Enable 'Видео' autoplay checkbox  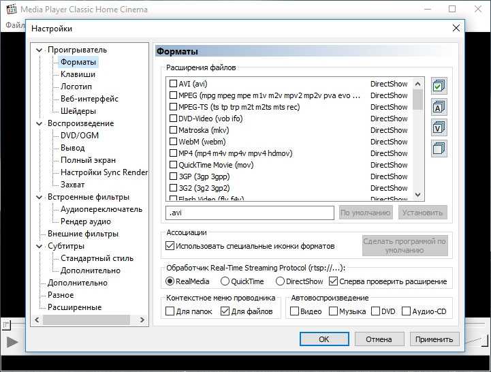(294, 311)
